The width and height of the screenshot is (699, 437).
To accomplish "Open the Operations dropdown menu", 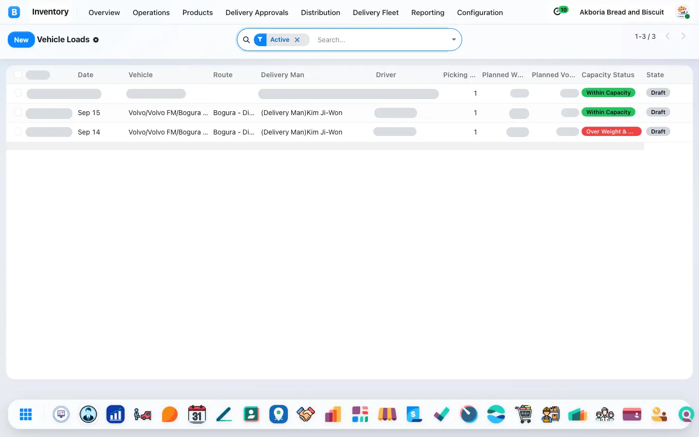I will tap(151, 13).
